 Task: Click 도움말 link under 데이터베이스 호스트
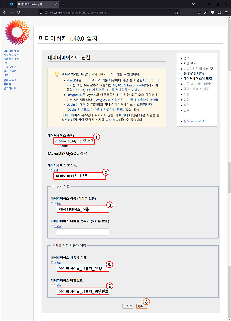55,170
